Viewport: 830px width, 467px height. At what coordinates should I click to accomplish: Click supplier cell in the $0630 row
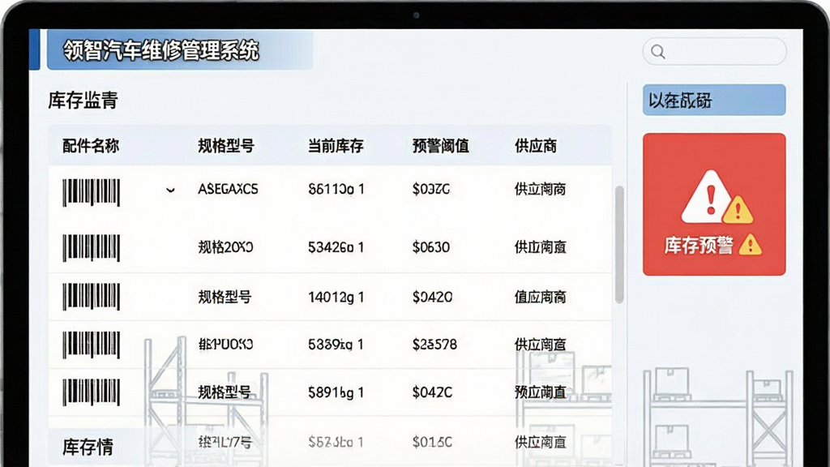click(x=541, y=247)
